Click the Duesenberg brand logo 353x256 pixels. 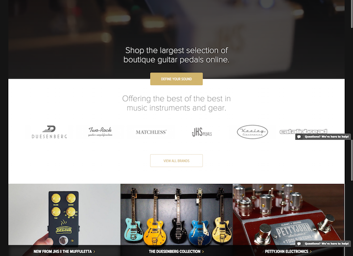(50, 132)
